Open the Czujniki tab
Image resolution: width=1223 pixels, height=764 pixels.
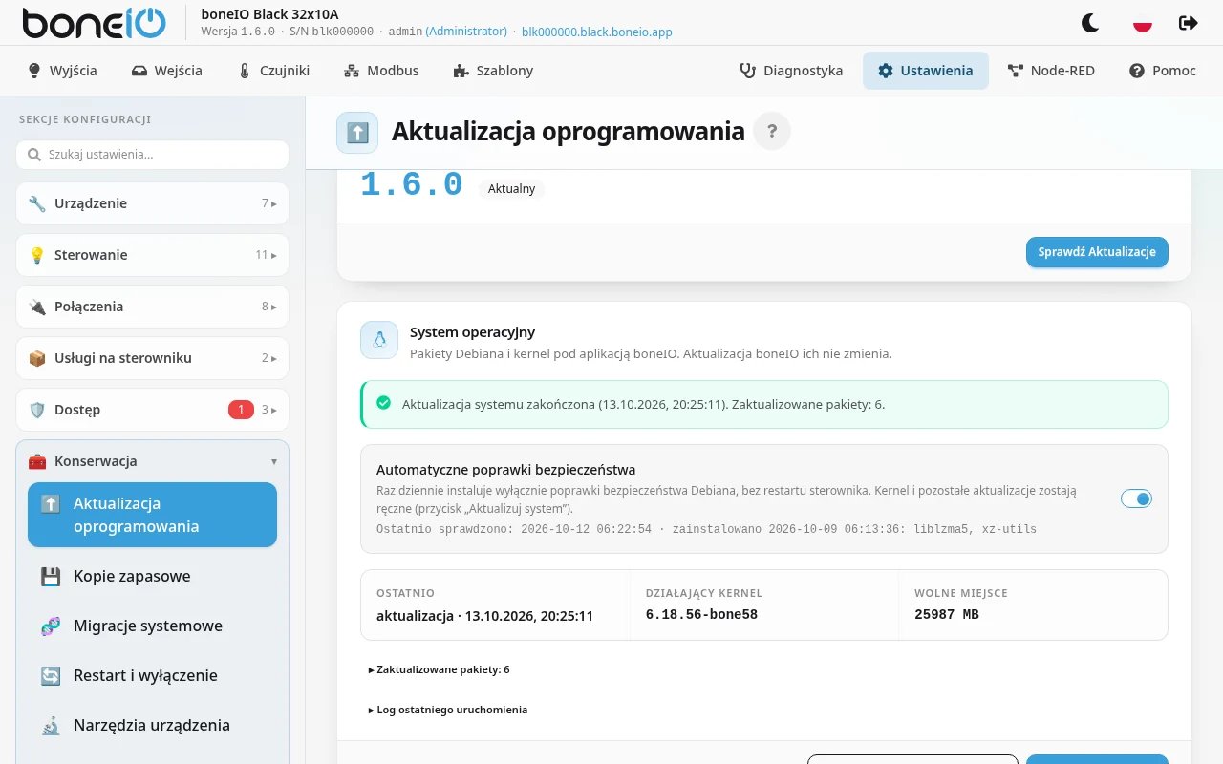point(273,71)
